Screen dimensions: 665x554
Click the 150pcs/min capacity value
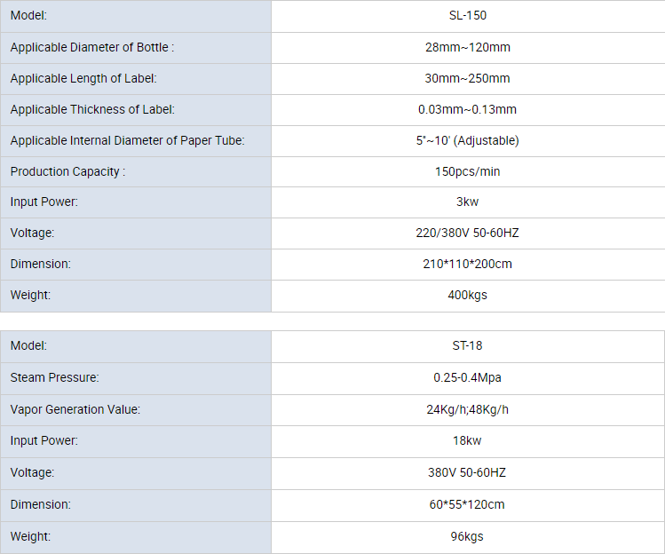pos(467,171)
